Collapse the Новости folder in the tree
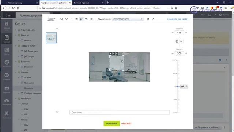This screenshot has height=132, width=234. coord(16,35)
